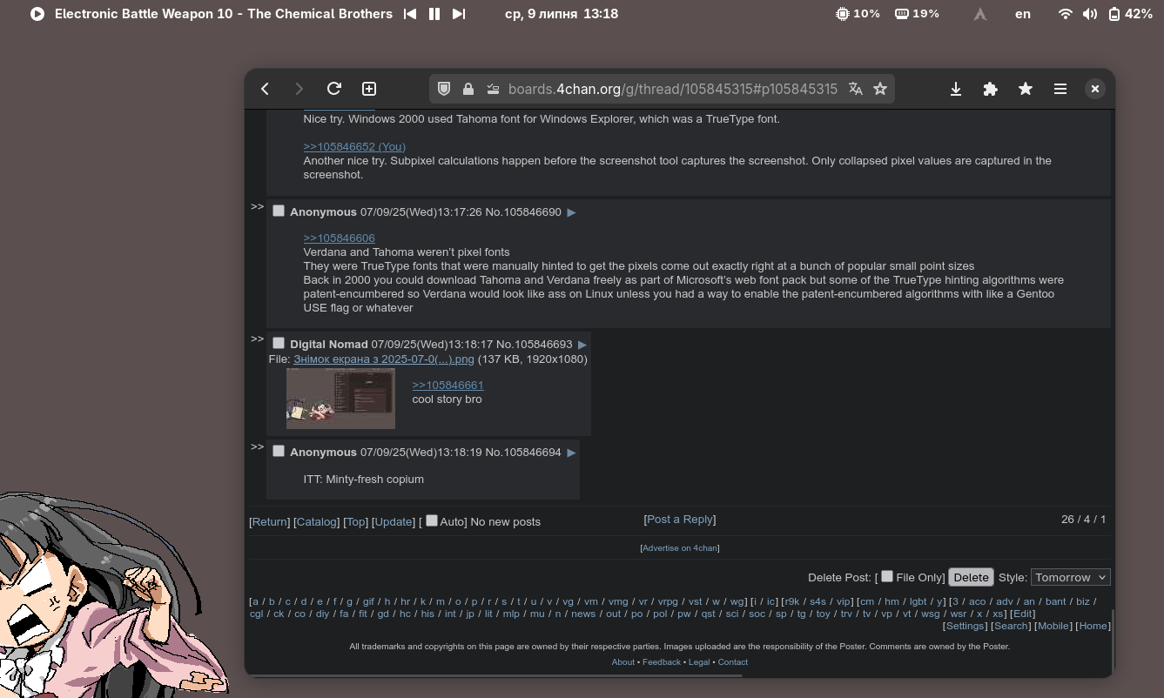Click the Post a Reply link
Image resolution: width=1164 pixels, height=698 pixels.
point(680,519)
